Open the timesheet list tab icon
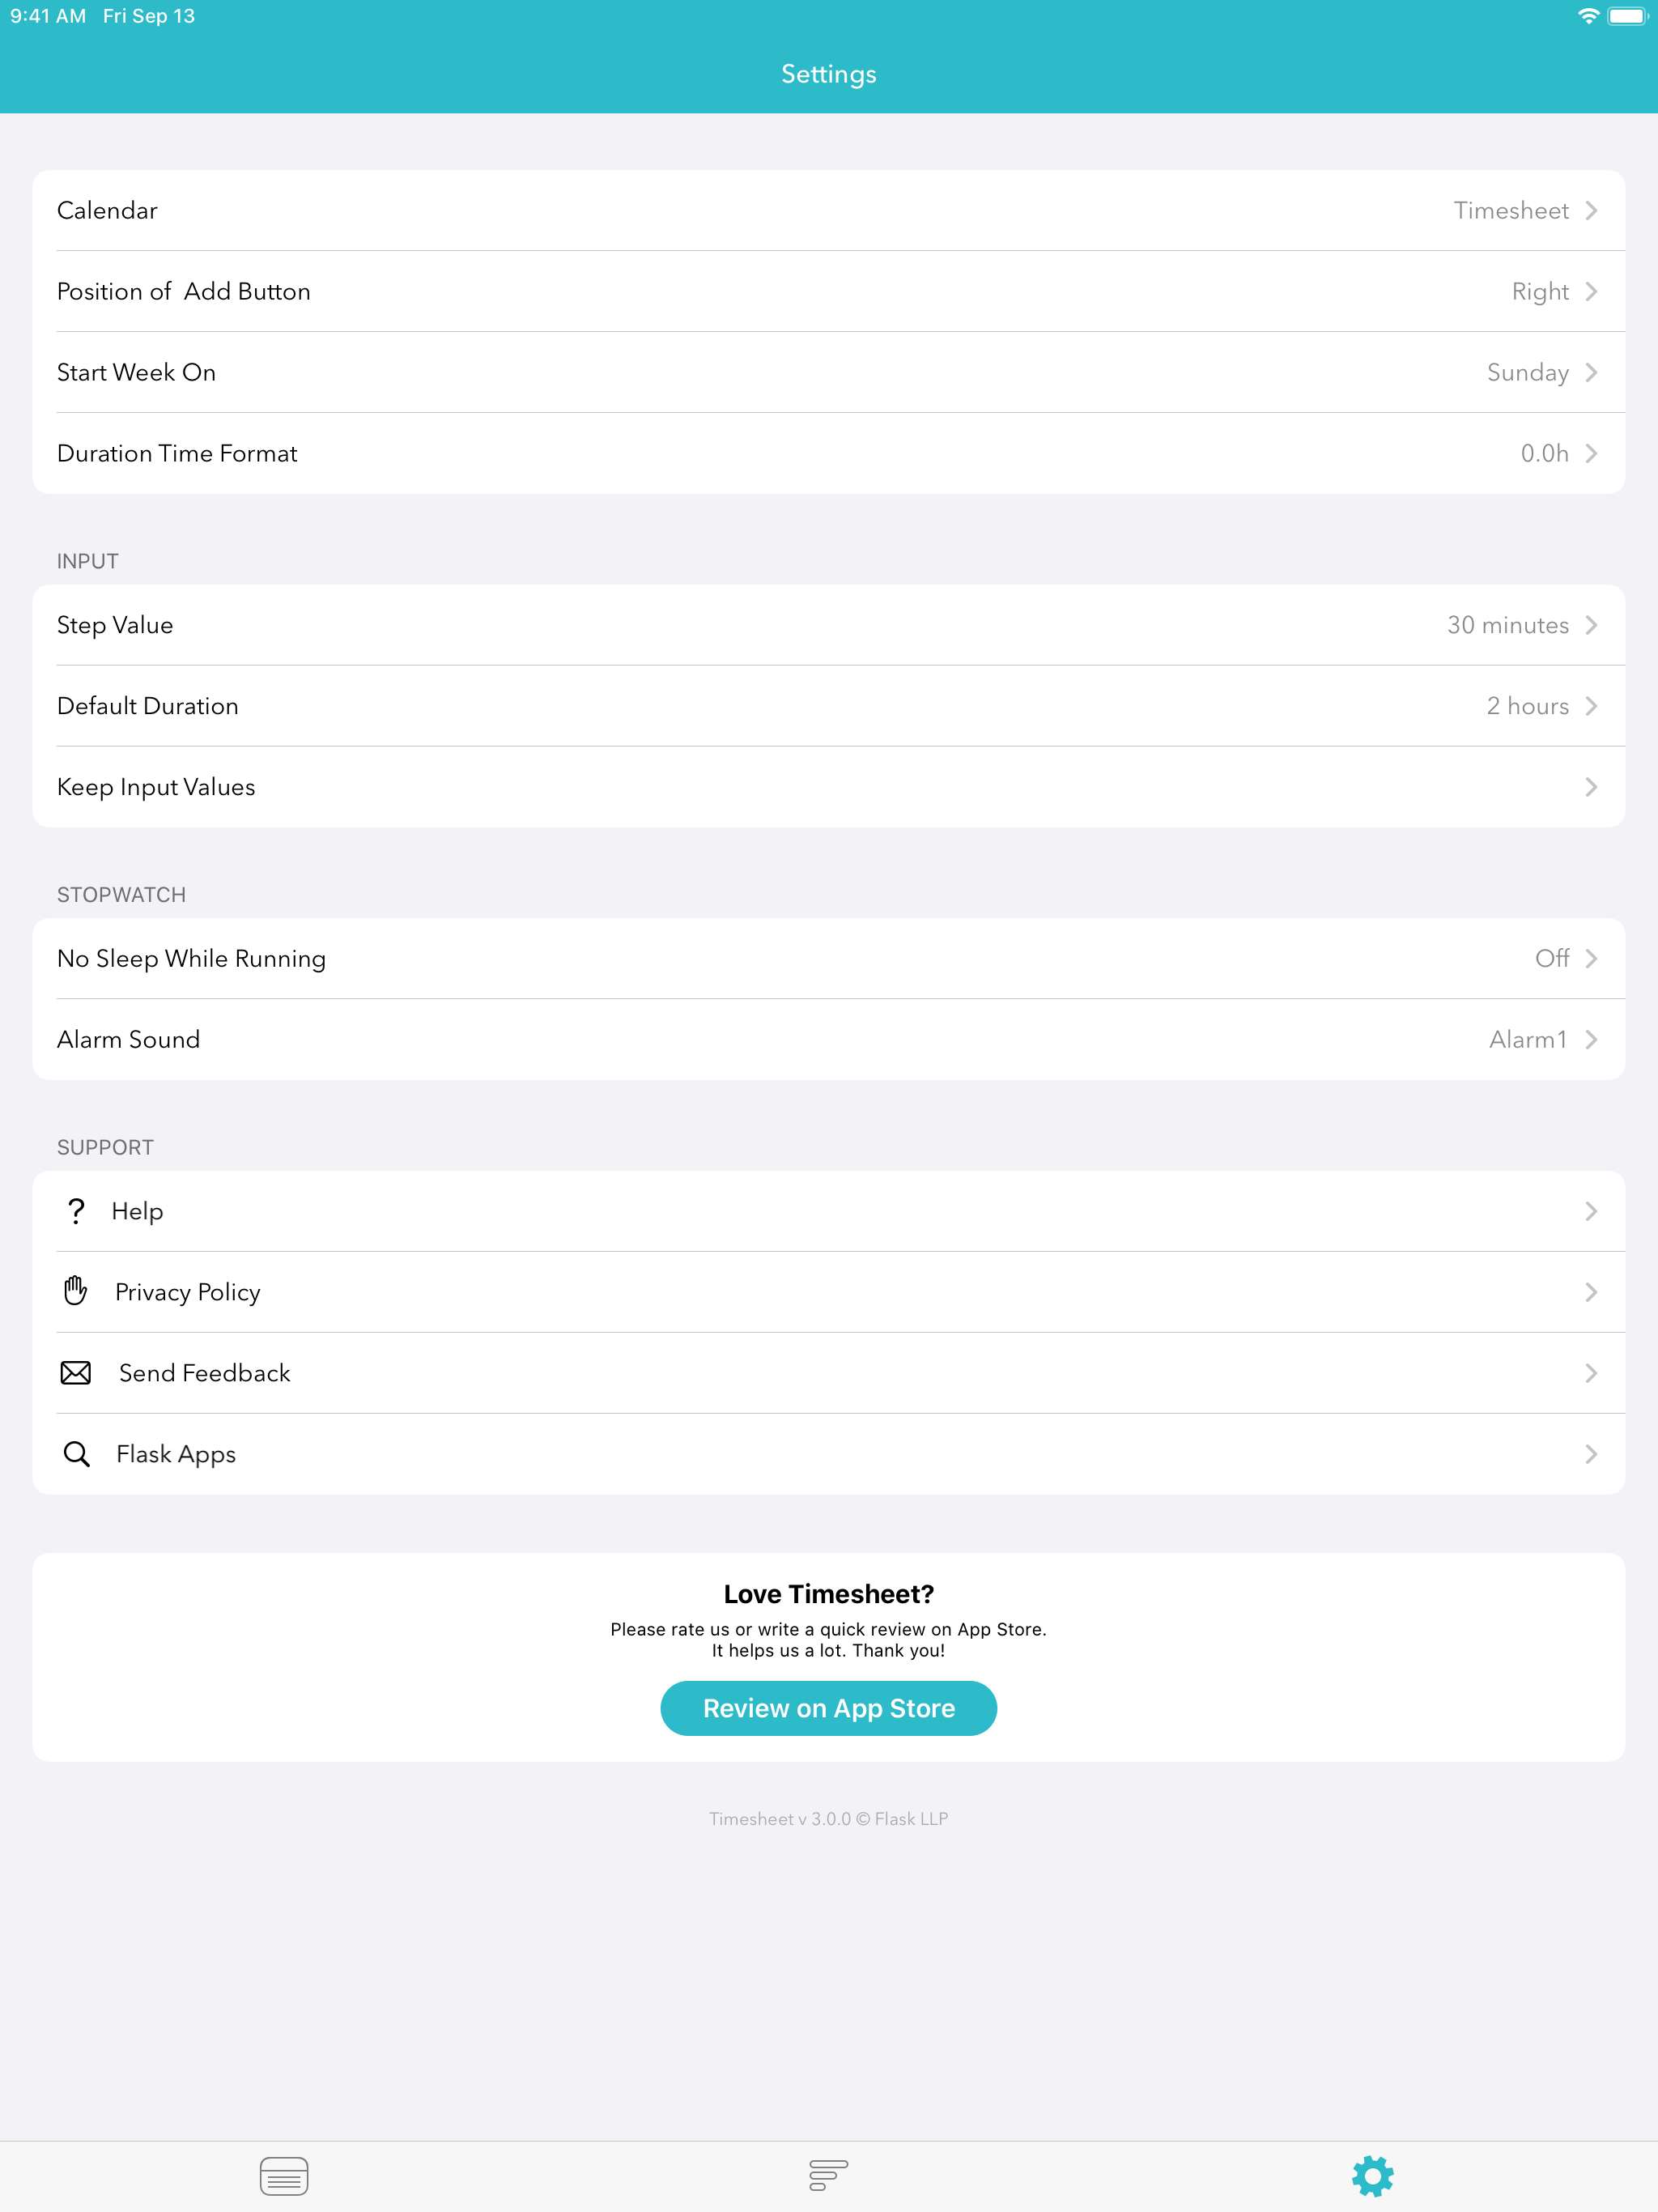This screenshot has height=2212, width=1658. tap(283, 2176)
